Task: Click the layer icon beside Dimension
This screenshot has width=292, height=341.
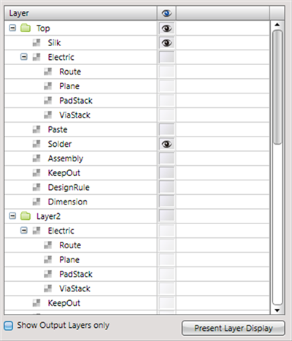Action: (36, 202)
